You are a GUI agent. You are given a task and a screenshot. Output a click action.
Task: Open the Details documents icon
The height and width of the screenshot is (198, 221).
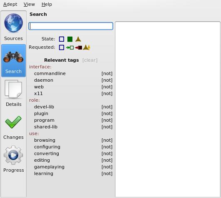coord(13,89)
